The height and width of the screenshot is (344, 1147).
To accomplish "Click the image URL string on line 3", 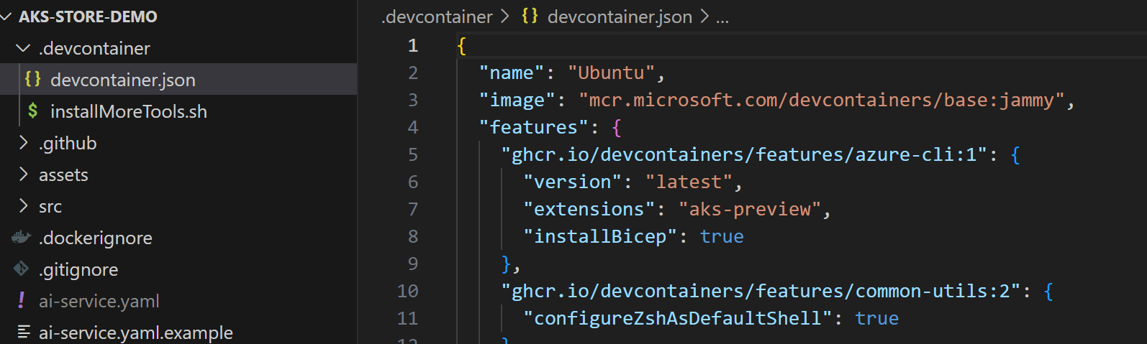I will click(x=821, y=100).
